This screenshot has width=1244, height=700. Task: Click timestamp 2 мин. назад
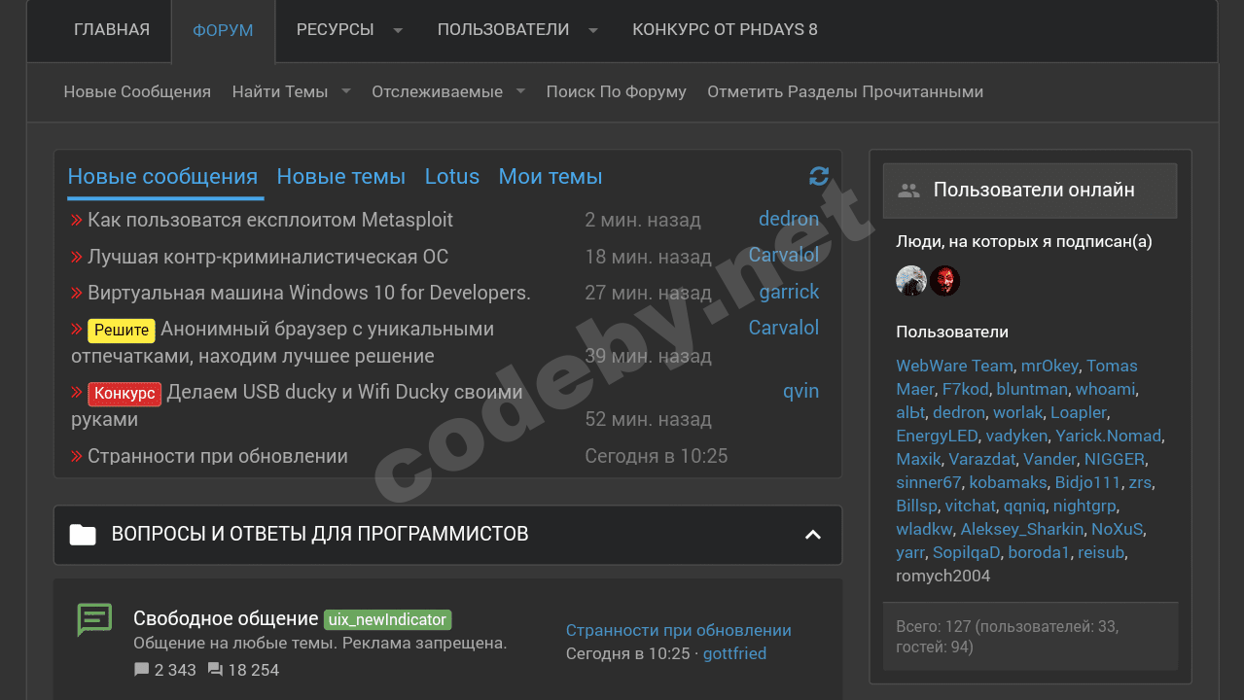coord(643,221)
